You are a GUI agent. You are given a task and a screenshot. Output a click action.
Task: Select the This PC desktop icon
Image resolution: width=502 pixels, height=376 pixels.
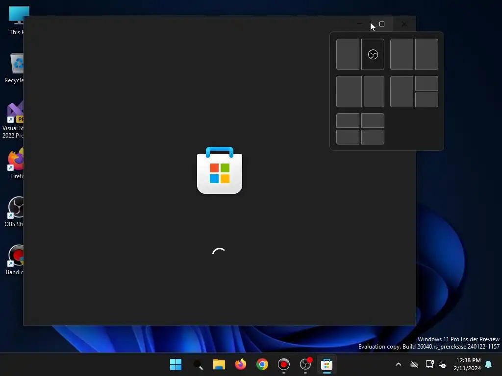(x=17, y=21)
